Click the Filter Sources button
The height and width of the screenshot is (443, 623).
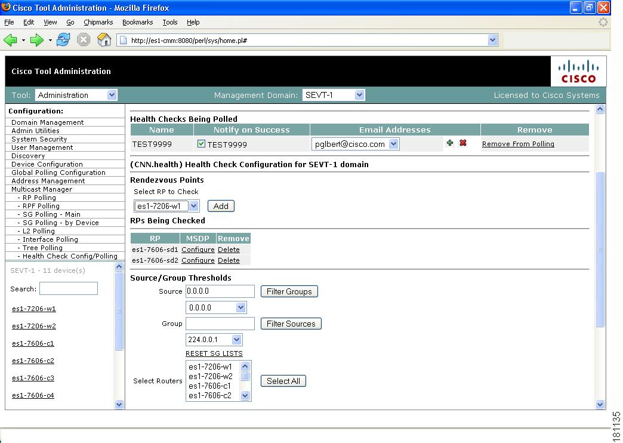point(291,324)
